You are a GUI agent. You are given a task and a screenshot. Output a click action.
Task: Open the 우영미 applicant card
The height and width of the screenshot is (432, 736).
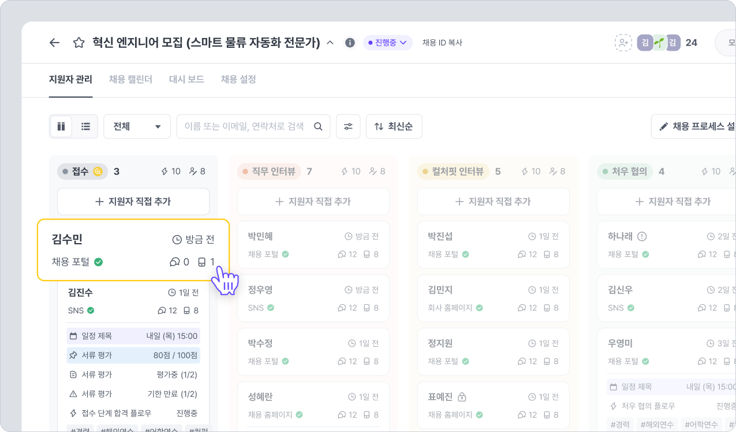tap(667, 380)
